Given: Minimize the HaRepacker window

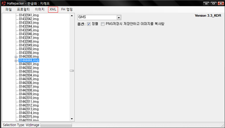Looking at the screenshot, I should click(206, 3).
